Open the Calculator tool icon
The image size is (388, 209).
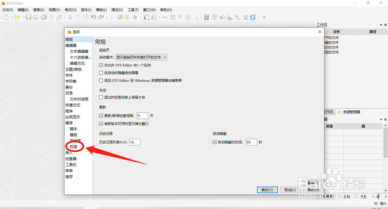point(207,17)
